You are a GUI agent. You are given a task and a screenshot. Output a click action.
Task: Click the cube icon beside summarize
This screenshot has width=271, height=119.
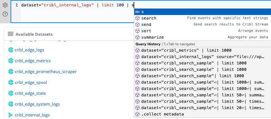click(x=137, y=37)
